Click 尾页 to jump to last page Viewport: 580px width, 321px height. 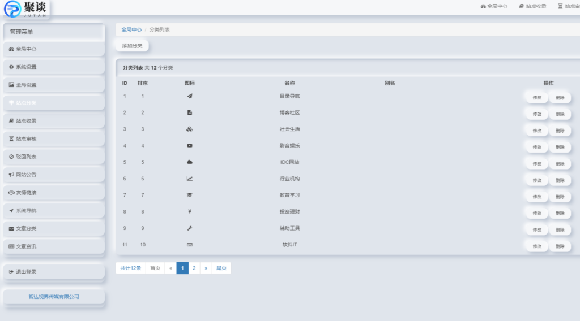coord(221,268)
